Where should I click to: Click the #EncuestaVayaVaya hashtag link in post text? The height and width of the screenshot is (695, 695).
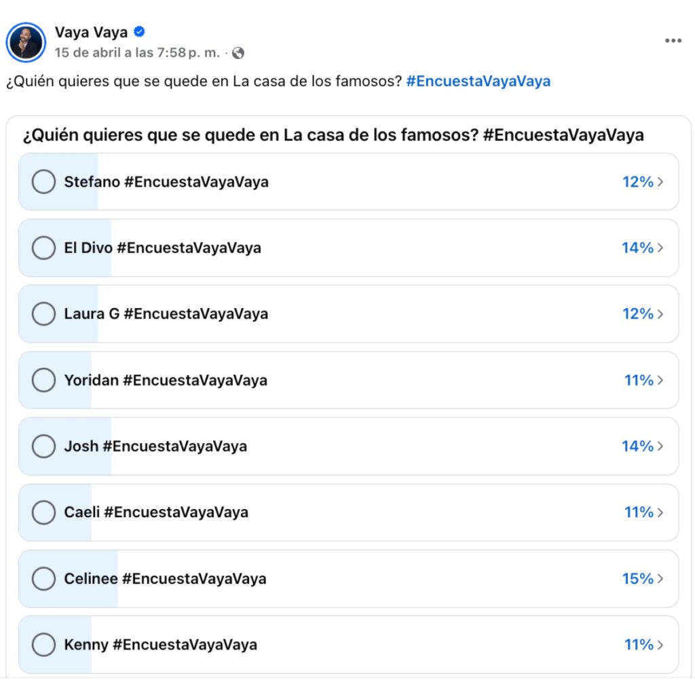click(x=478, y=81)
